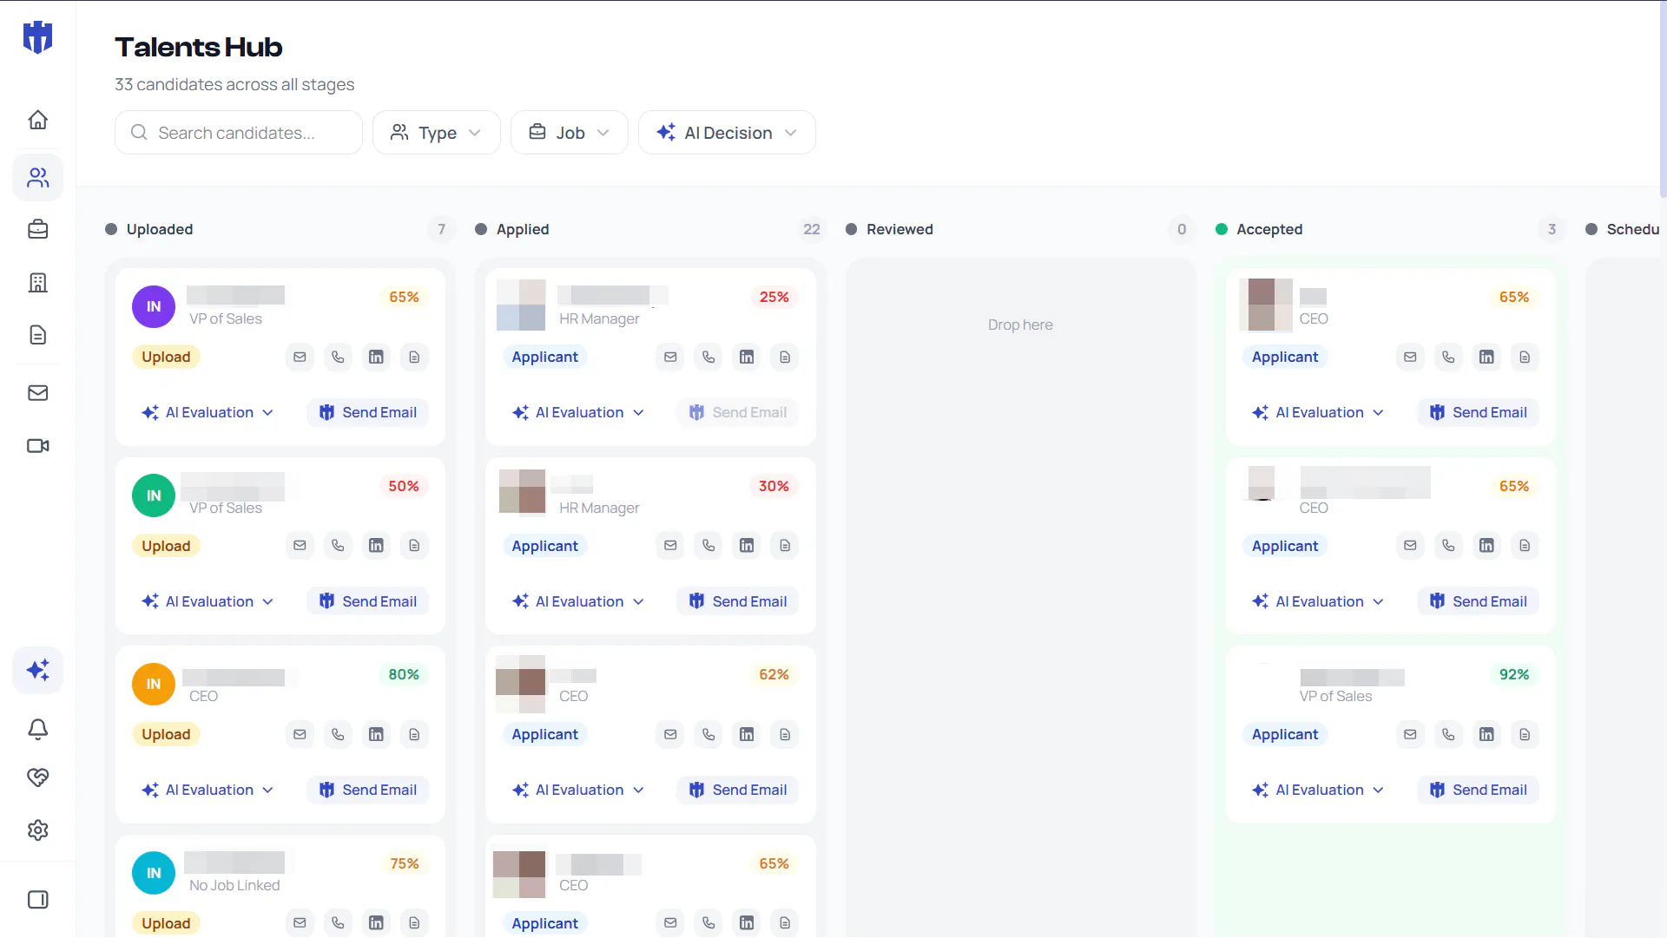Send Email on 30% HR Manager card
The image size is (1667, 938).
pyautogui.click(x=738, y=601)
